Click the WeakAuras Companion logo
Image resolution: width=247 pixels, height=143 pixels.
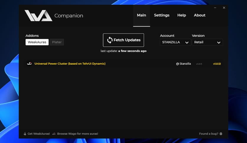pos(38,15)
